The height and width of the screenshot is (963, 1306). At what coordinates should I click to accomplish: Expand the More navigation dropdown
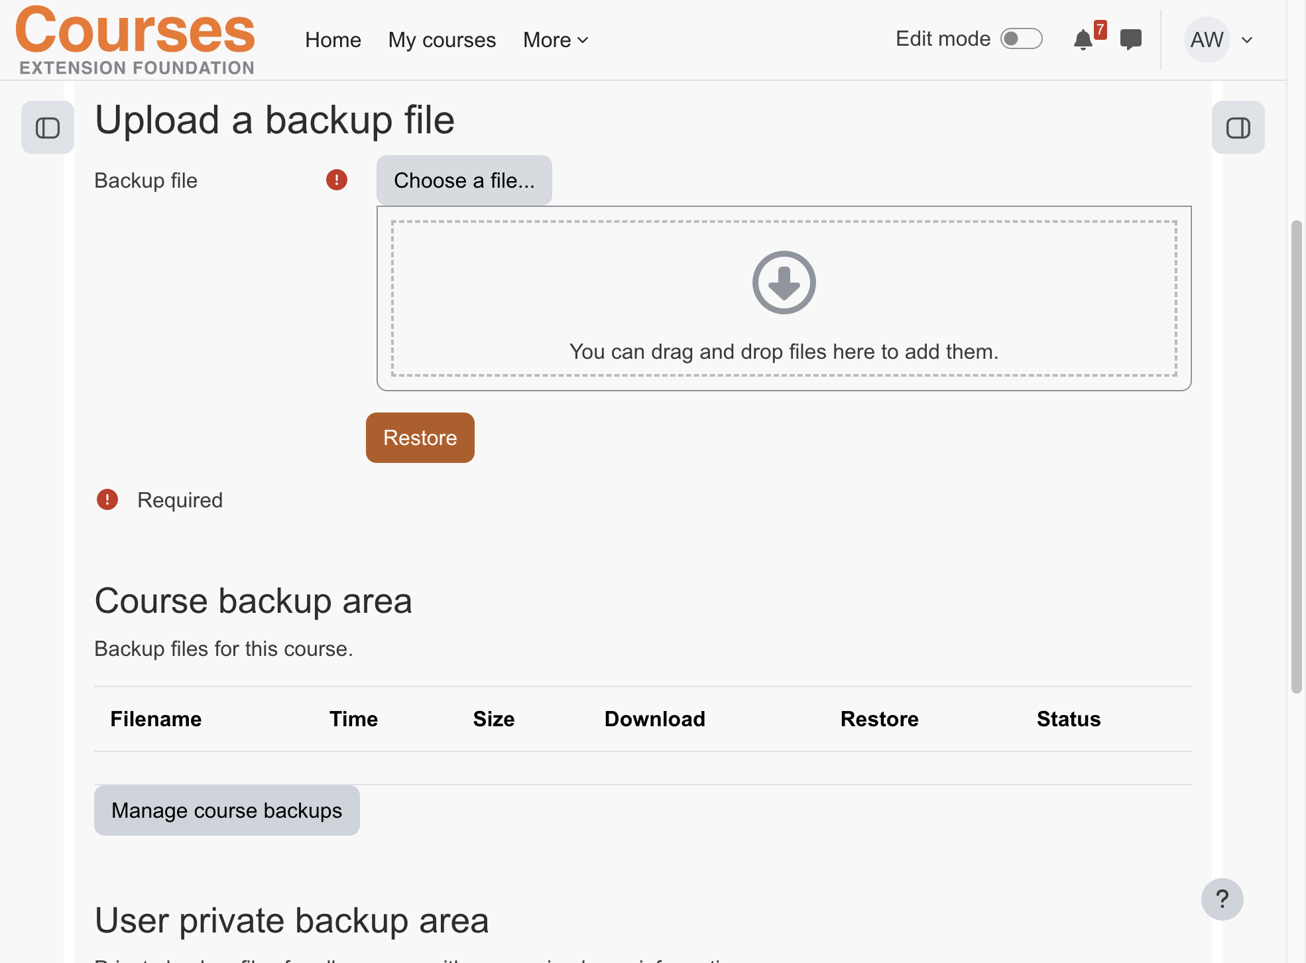(x=556, y=40)
